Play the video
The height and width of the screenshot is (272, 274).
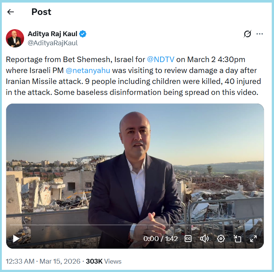pyautogui.click(x=16, y=238)
